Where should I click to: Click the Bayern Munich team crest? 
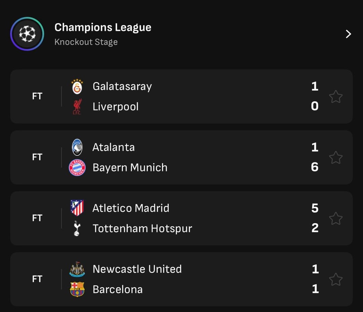click(x=77, y=168)
